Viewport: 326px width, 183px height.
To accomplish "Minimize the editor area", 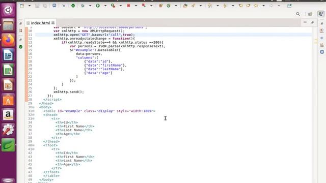I will pos(305,22).
